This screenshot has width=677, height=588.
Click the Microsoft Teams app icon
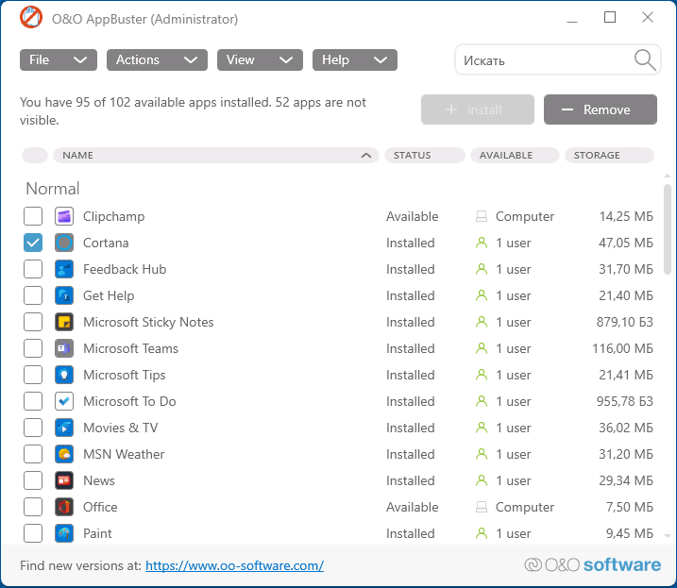click(64, 348)
